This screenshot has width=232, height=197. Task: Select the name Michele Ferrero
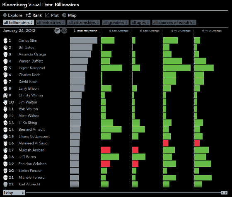(x=31, y=178)
